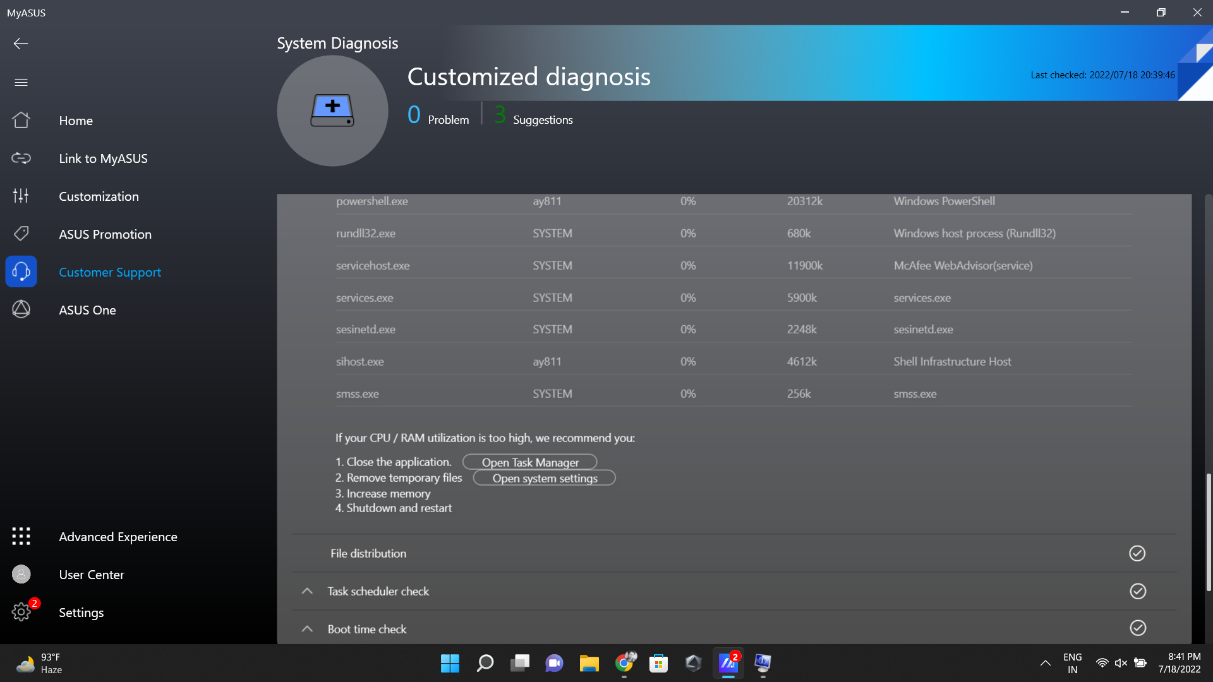
Task: Open taskbar Search
Action: [x=485, y=663]
